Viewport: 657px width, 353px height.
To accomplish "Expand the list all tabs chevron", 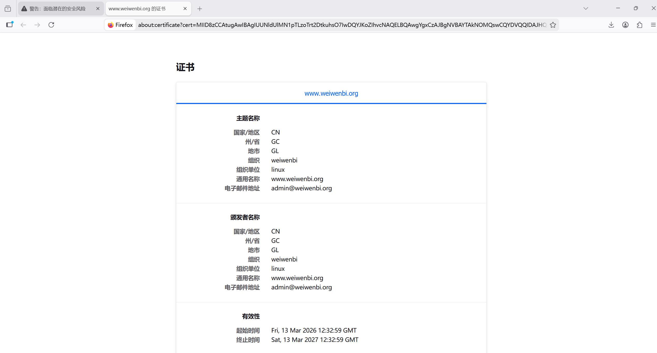I will tap(586, 9).
